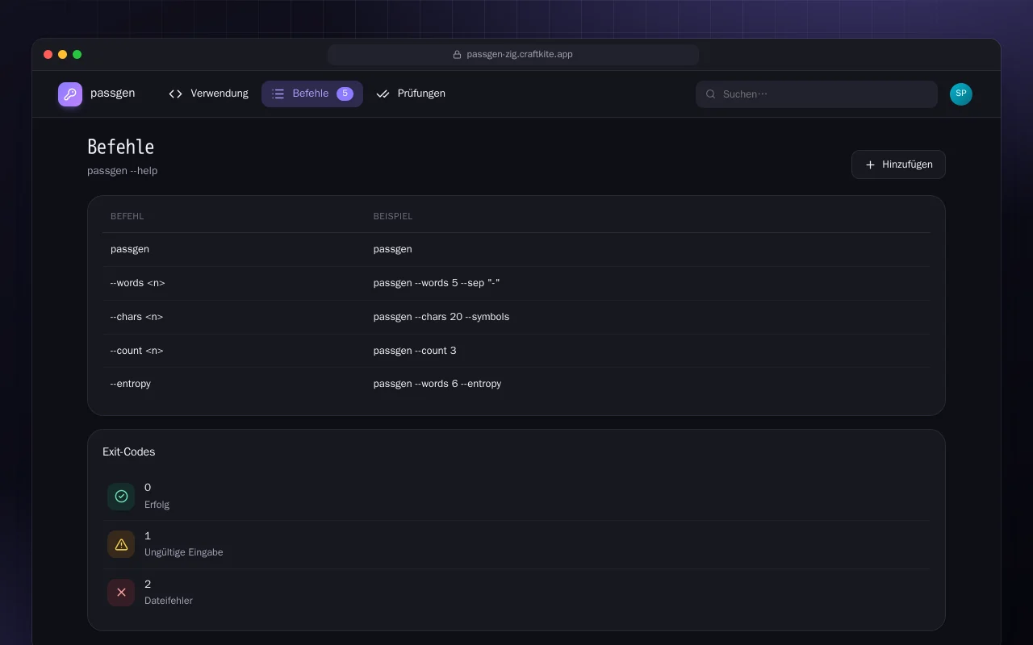Click the Hinzufügen button
The image size is (1033, 645).
[898, 164]
